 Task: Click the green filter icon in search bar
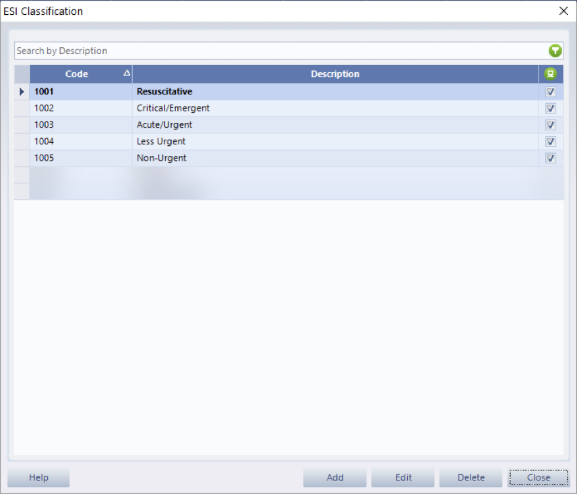point(555,51)
